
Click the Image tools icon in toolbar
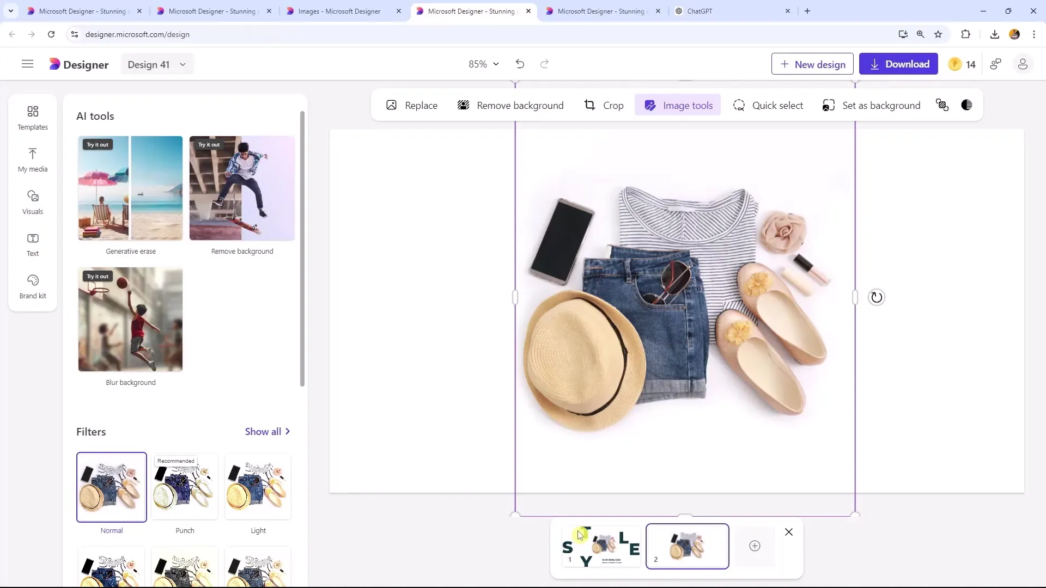(649, 106)
